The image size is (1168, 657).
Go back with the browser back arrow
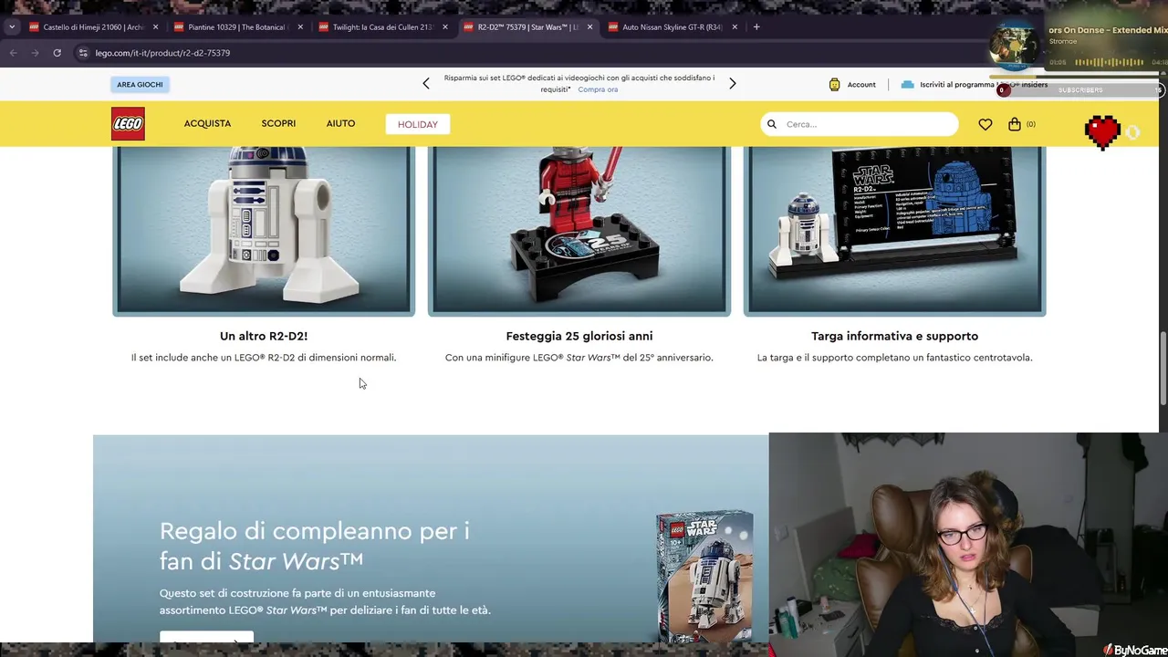(x=13, y=53)
